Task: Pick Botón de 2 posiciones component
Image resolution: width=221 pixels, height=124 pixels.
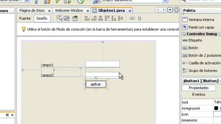Action: tap(202, 55)
